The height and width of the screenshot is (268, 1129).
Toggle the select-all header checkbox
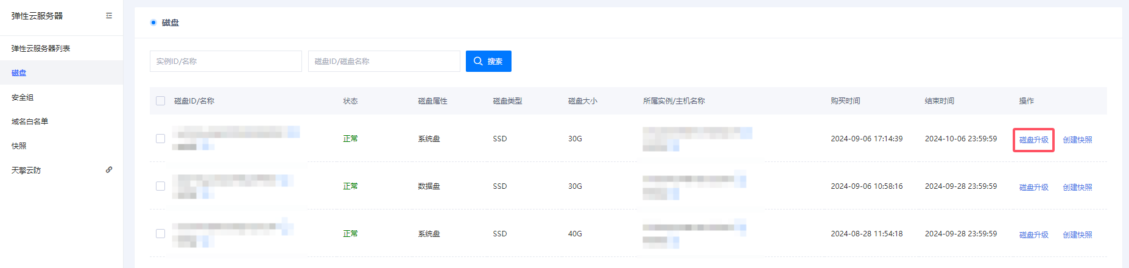(161, 101)
